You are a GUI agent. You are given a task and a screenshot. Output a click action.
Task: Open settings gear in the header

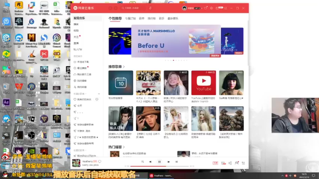click(211, 8)
